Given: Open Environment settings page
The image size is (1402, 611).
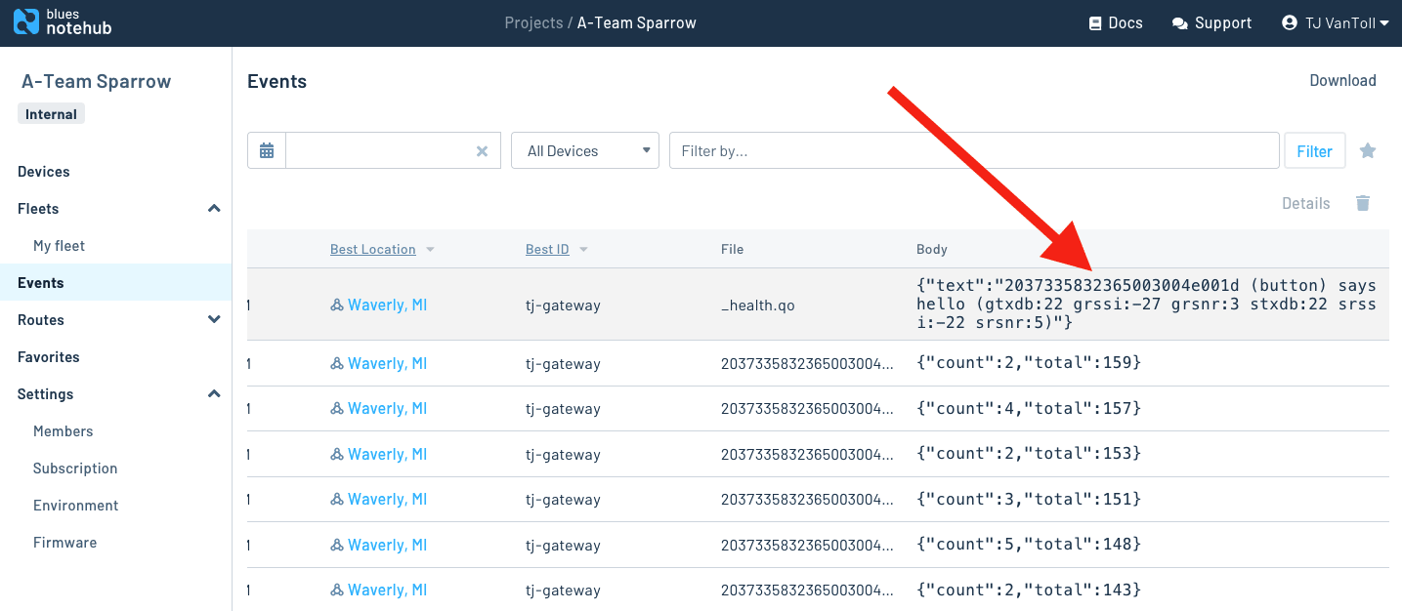Looking at the screenshot, I should click(76, 506).
